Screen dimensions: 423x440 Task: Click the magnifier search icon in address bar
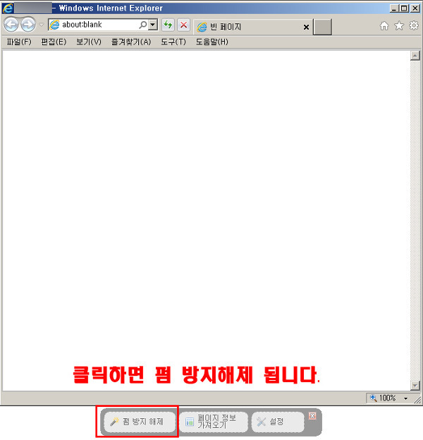[143, 25]
